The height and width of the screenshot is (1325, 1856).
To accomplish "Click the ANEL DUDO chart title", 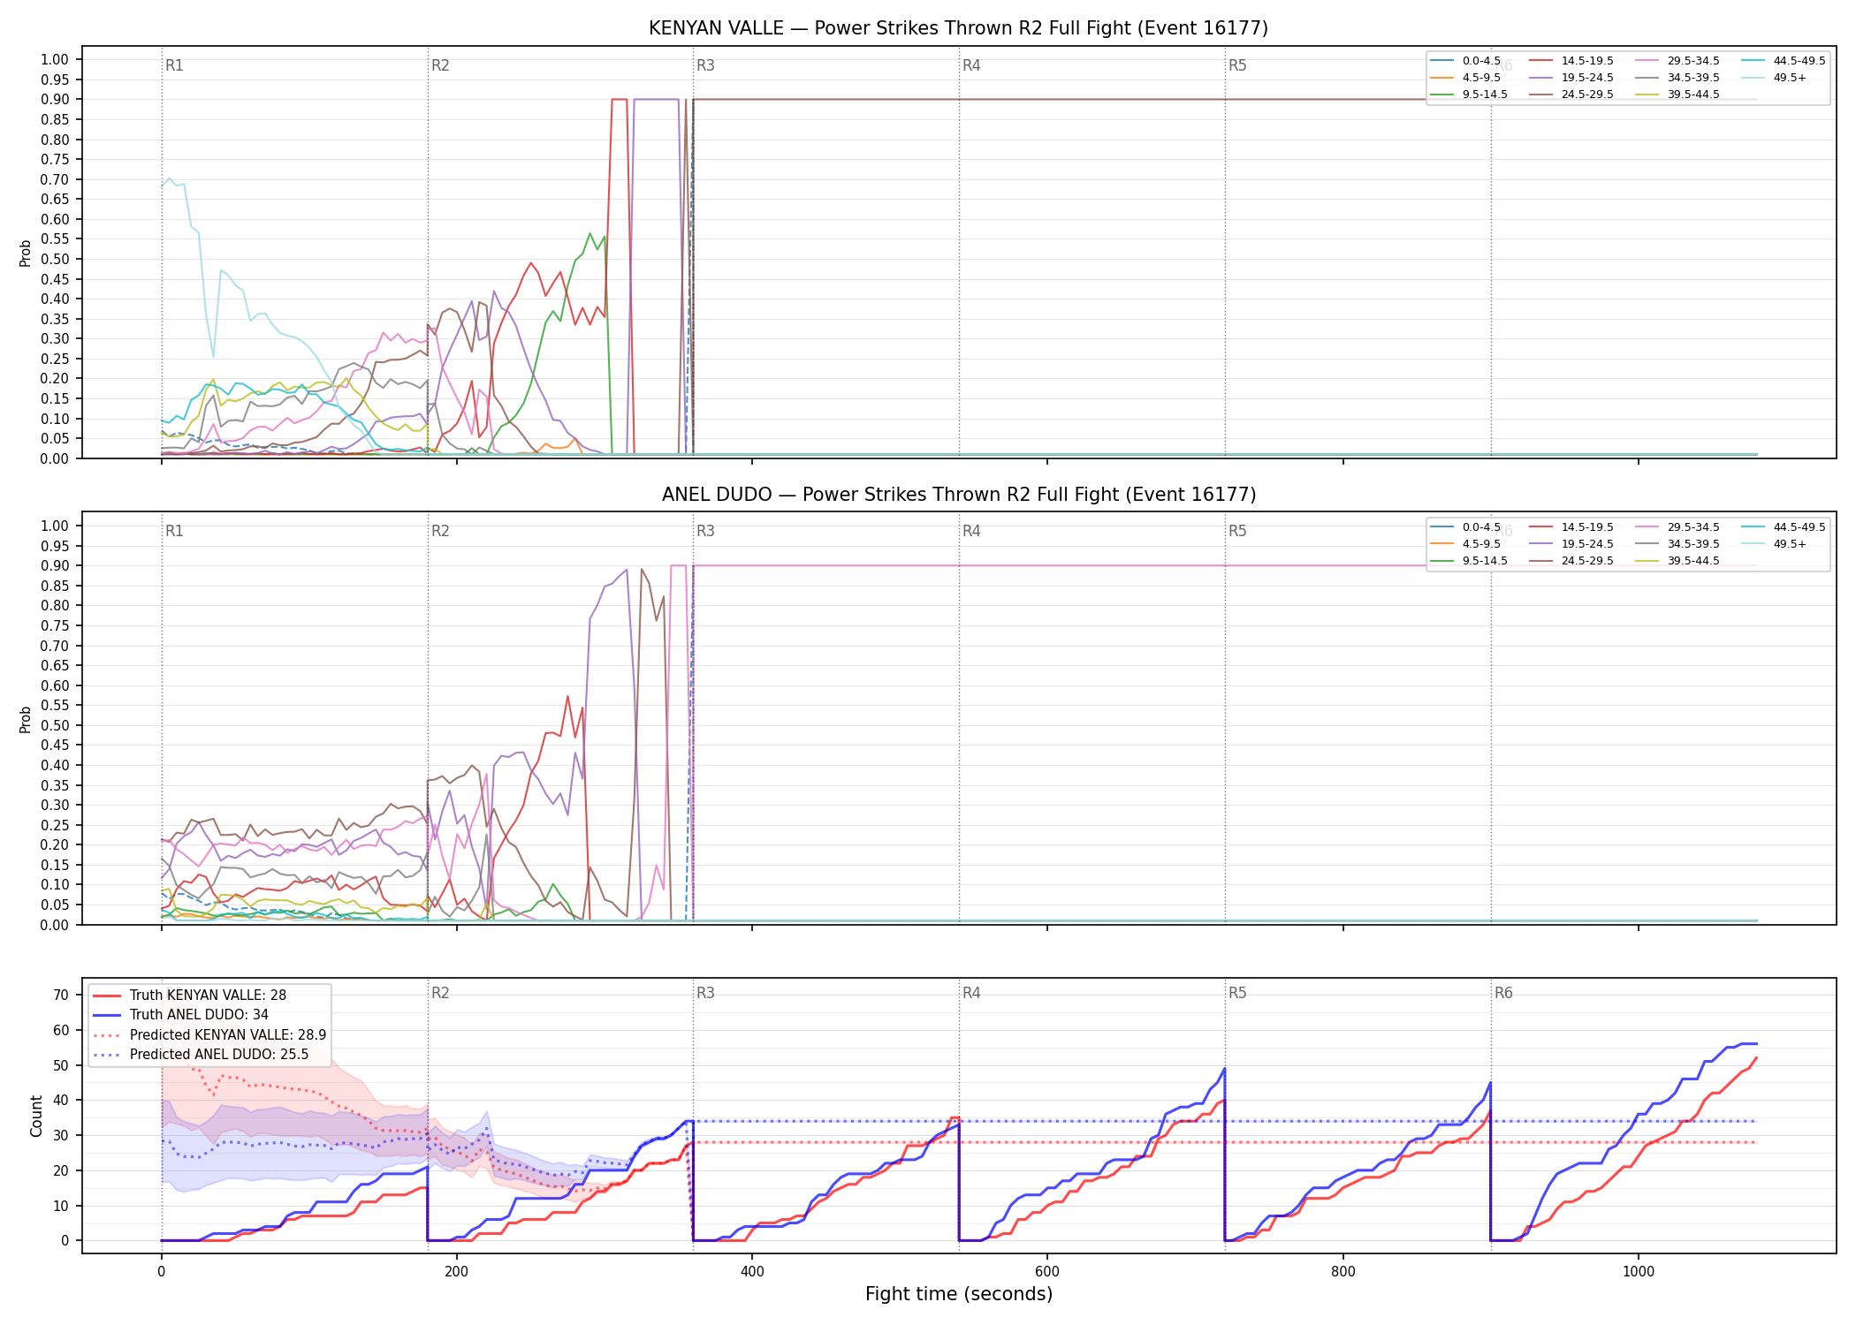I will [x=958, y=495].
